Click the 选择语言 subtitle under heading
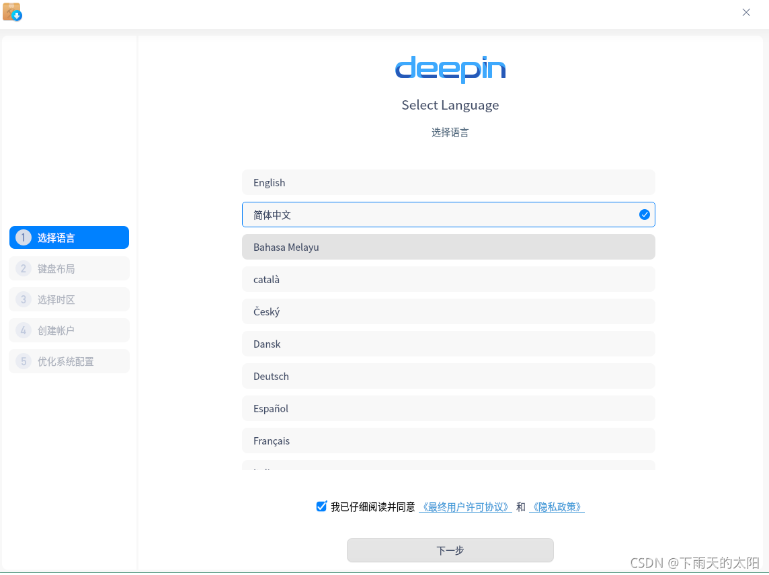 [x=450, y=132]
